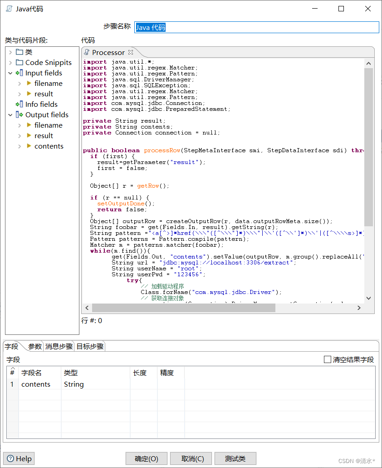Click the horizontal scrollbar below the code editor

point(181,308)
